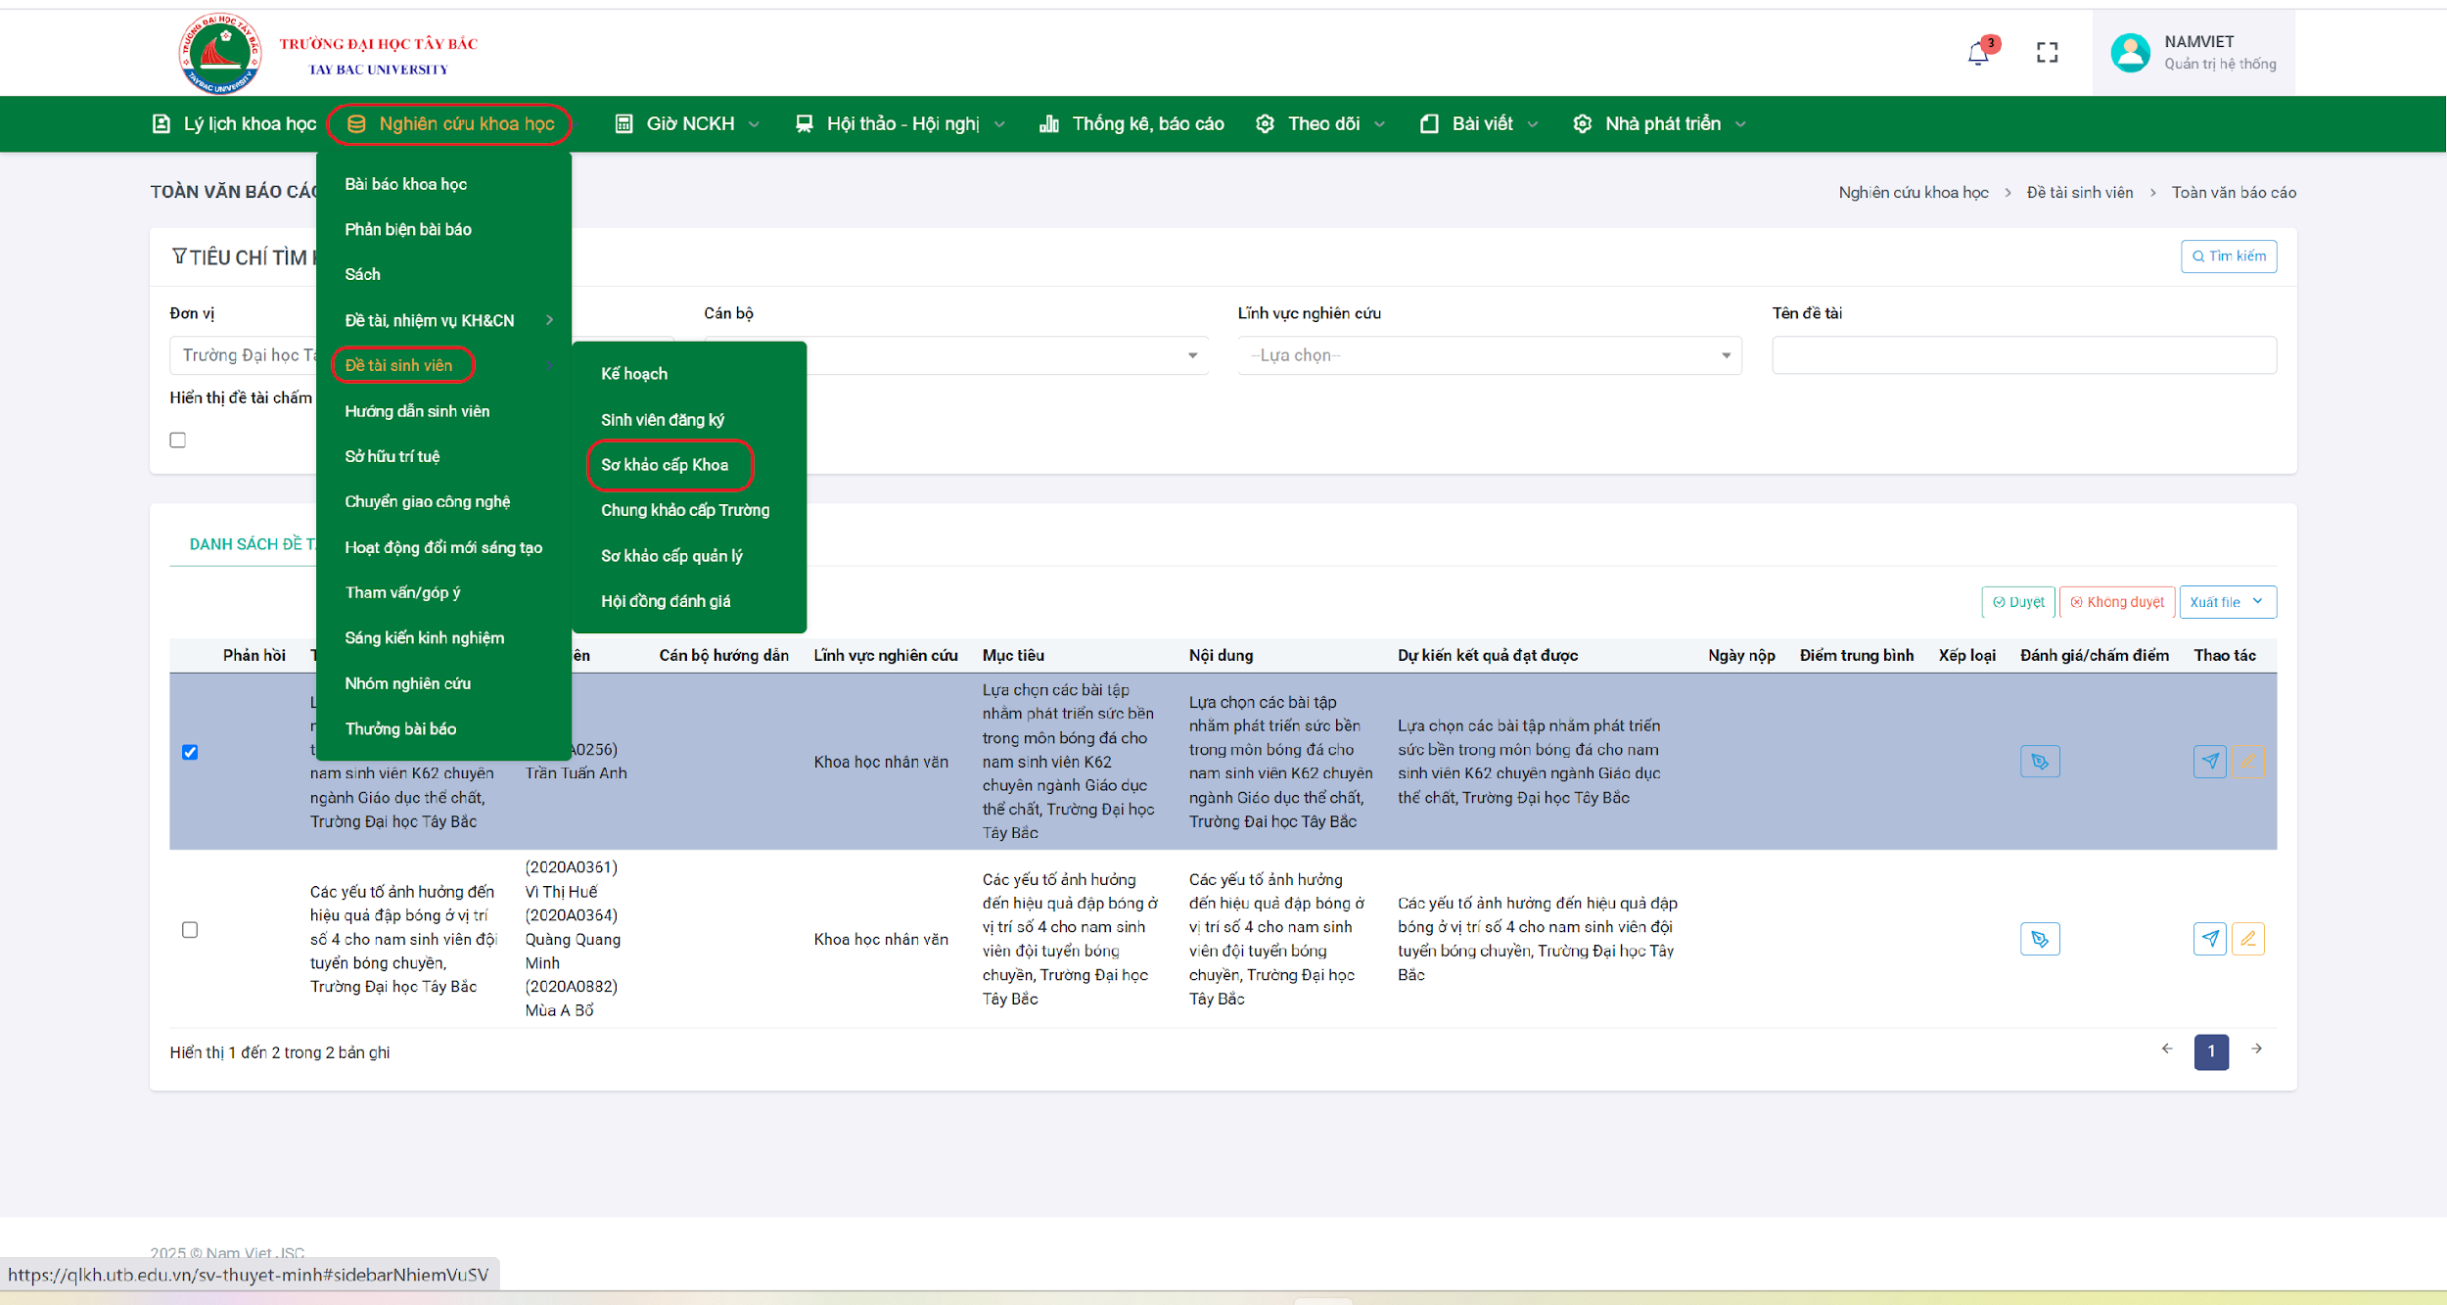This screenshot has width=2447, height=1305.
Task: Open Nghiên cứu khoa học breadcrumb link
Action: (x=1914, y=193)
